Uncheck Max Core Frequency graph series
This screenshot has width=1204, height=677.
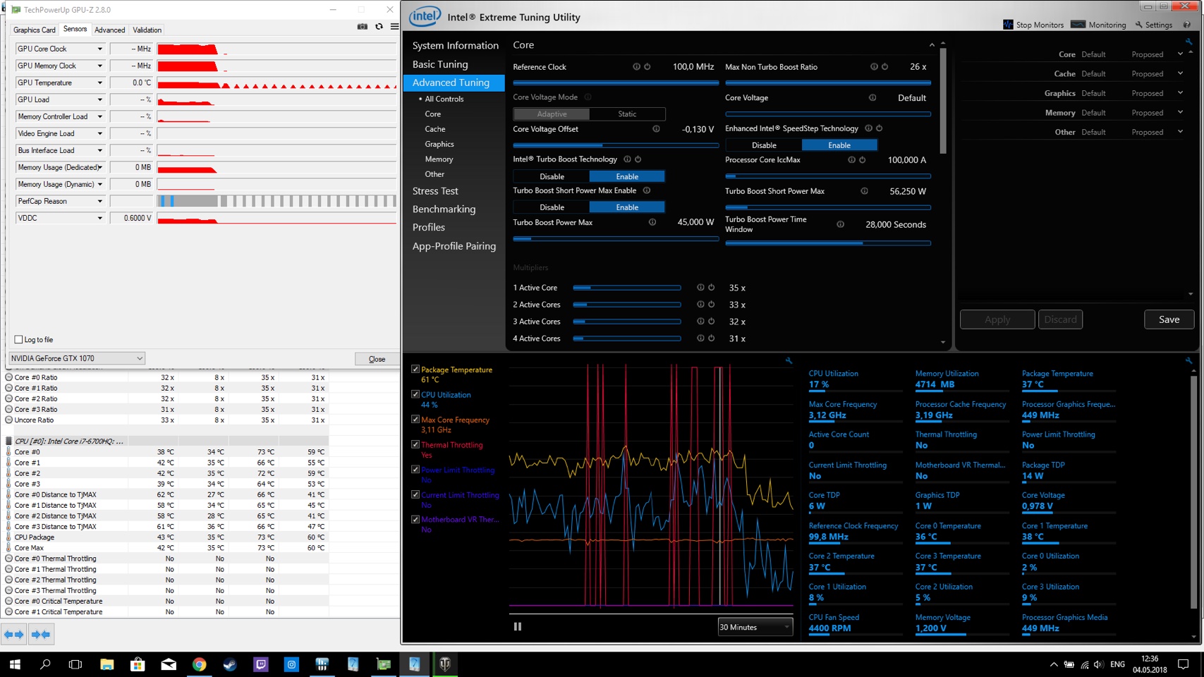pyautogui.click(x=415, y=420)
